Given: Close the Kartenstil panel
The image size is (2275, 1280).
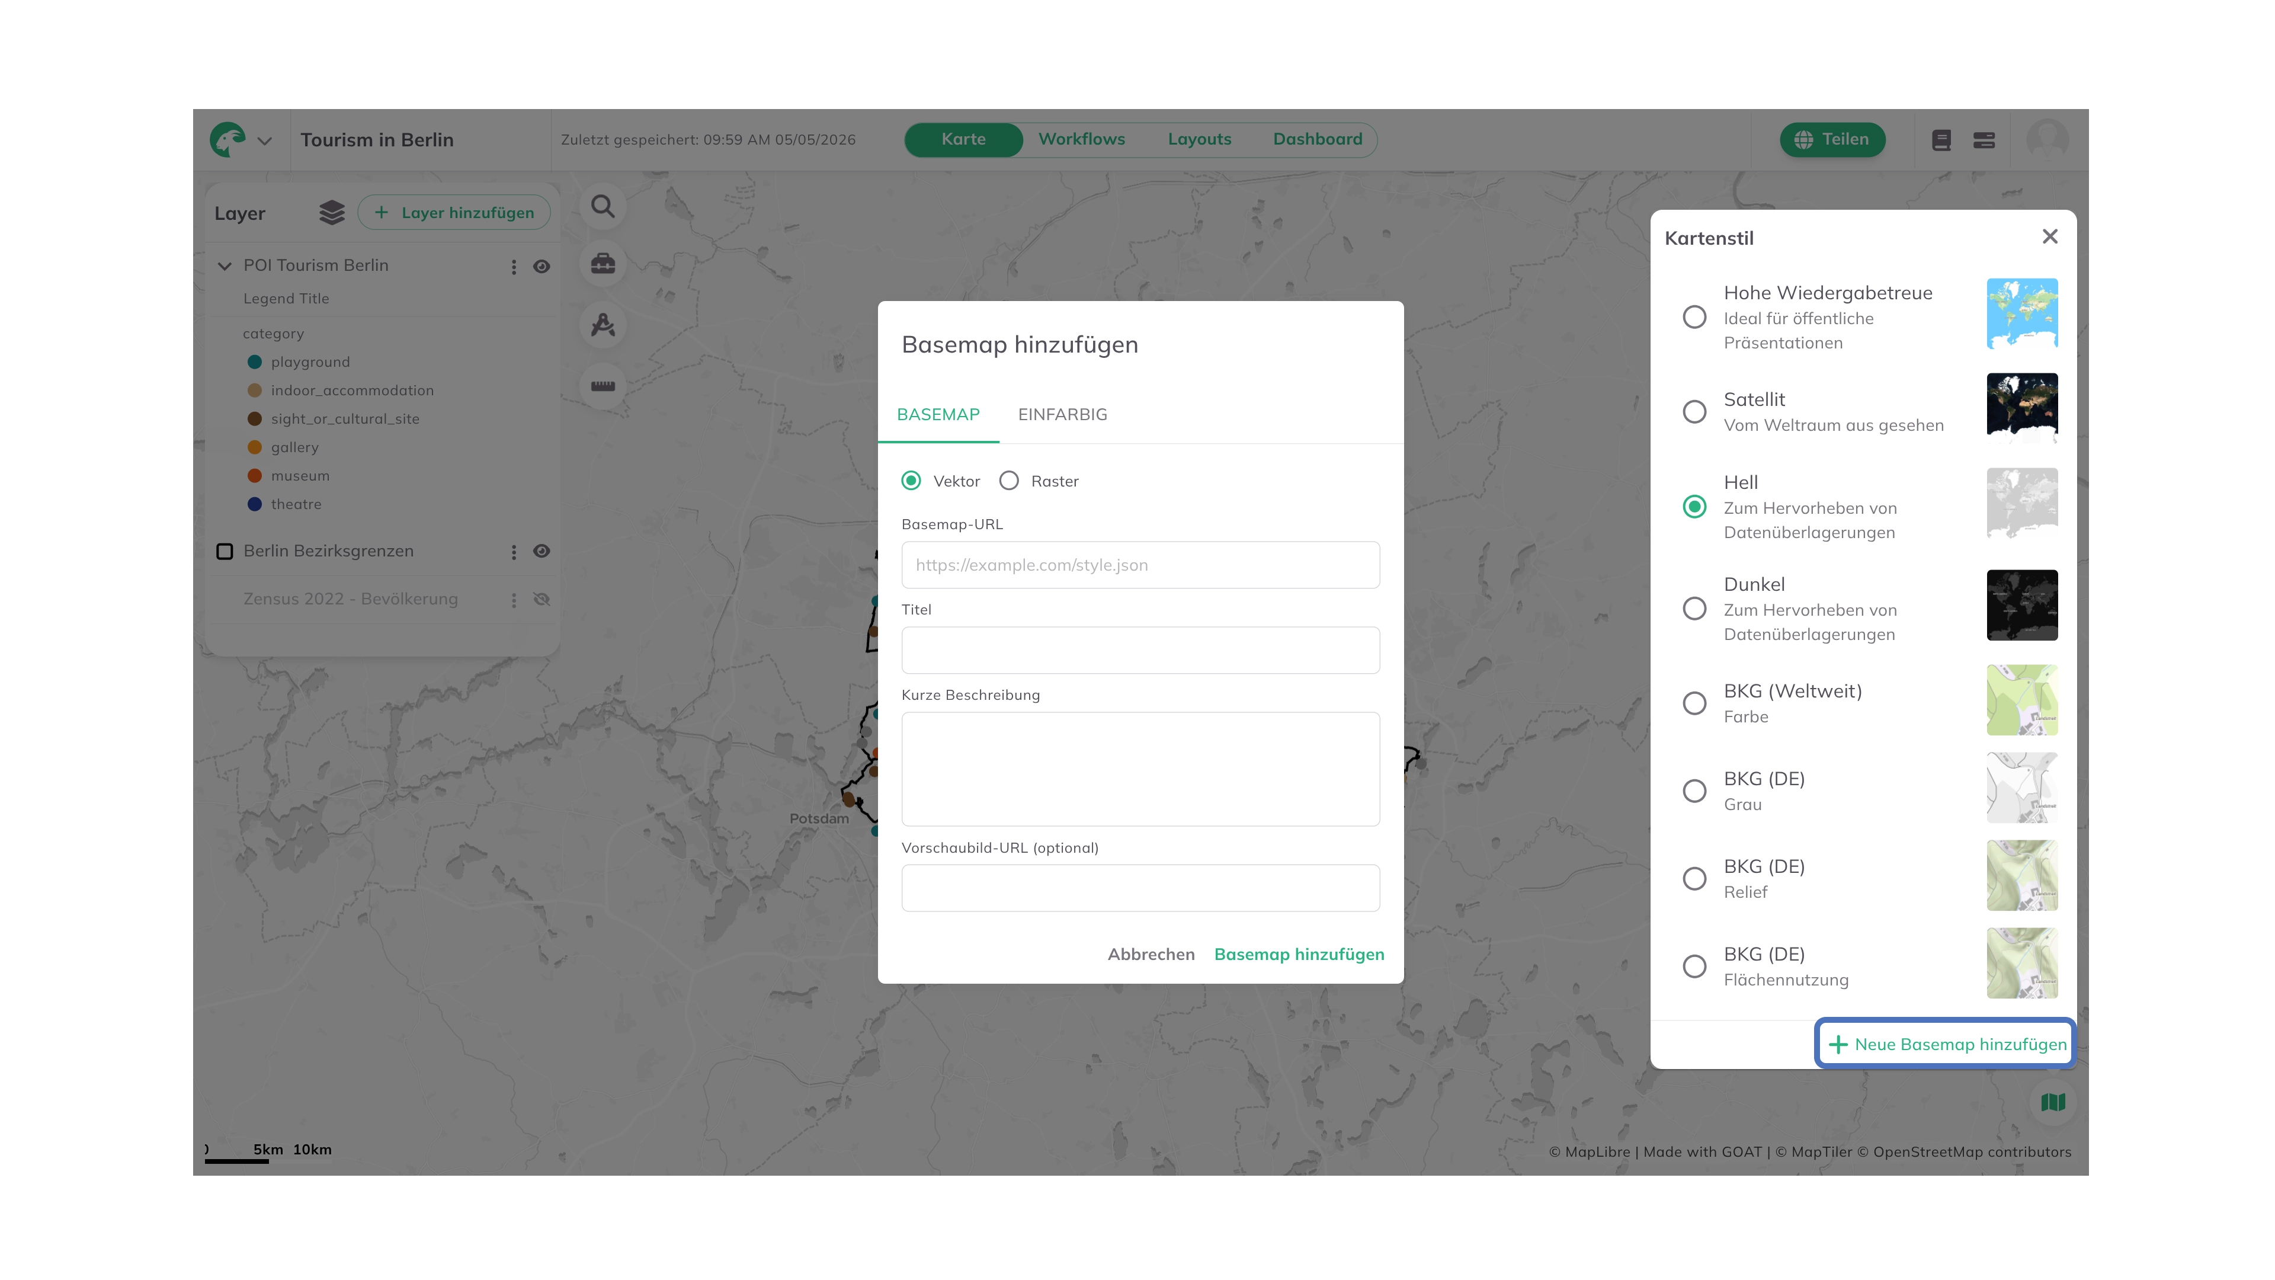Looking at the screenshot, I should [2050, 237].
